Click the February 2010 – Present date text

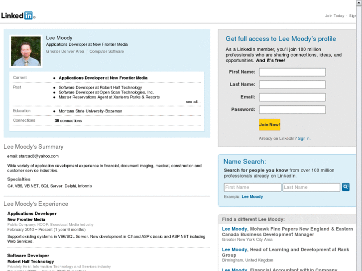46,230
